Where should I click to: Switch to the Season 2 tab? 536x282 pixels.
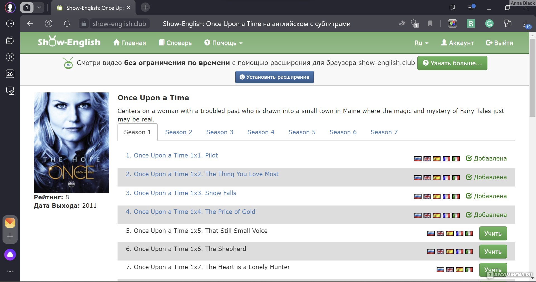click(x=179, y=132)
